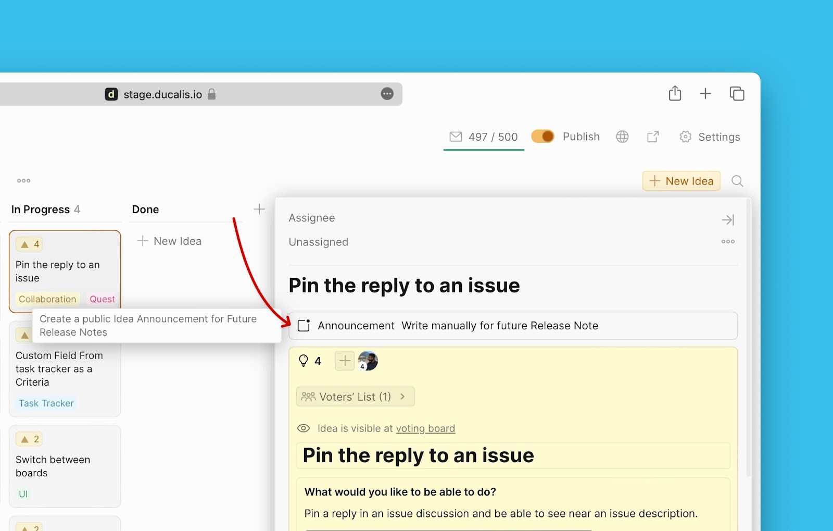Toggle the Publish switch
This screenshot has height=531, width=833.
(542, 137)
